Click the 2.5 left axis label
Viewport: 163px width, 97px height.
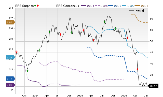pos(11,39)
